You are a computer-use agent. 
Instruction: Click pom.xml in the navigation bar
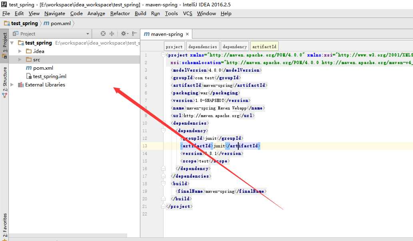[x=61, y=24]
